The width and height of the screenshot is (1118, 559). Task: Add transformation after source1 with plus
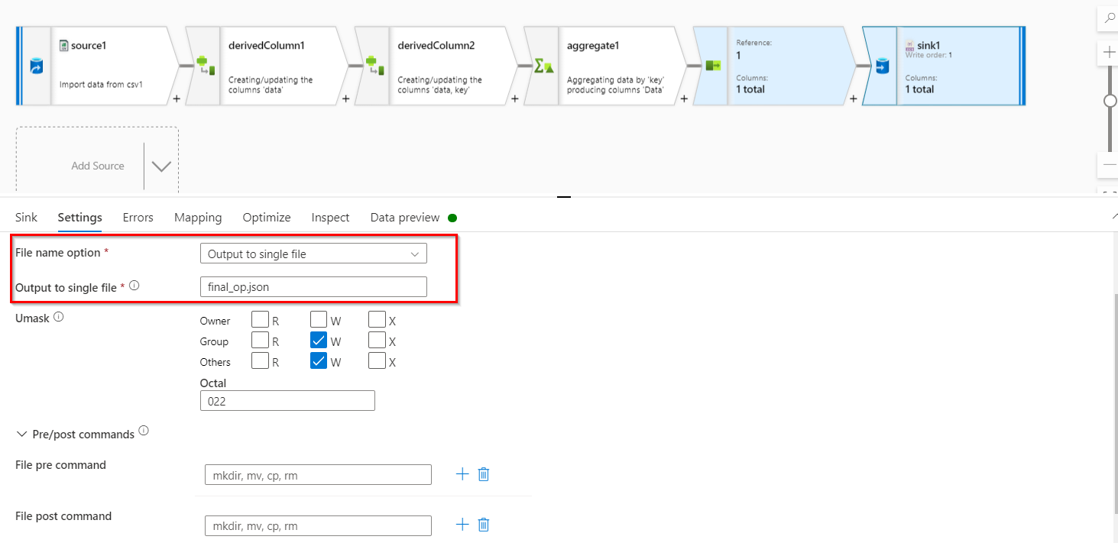point(177,99)
